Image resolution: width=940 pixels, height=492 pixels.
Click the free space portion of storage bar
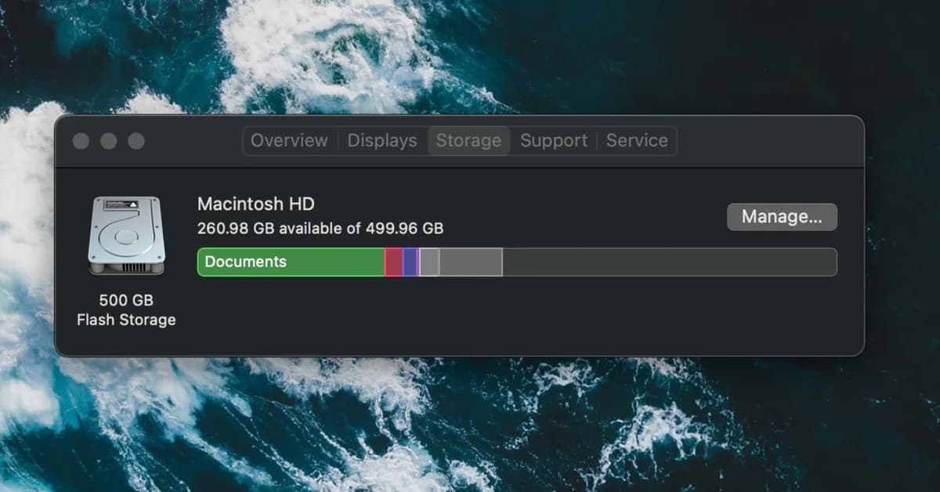pyautogui.click(x=670, y=262)
